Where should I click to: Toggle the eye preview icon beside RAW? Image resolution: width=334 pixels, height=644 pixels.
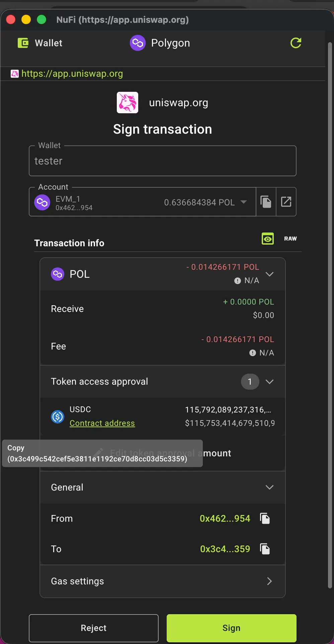[x=267, y=239]
